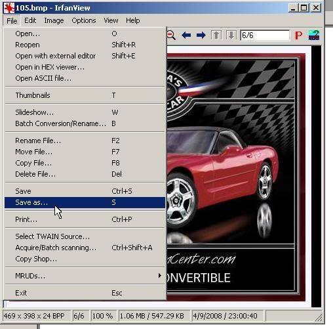The height and width of the screenshot is (329, 333).
Task: Open the Options menu
Action: (x=84, y=20)
